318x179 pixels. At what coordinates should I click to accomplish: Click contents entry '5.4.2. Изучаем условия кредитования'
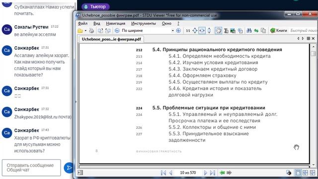[x=213, y=63]
